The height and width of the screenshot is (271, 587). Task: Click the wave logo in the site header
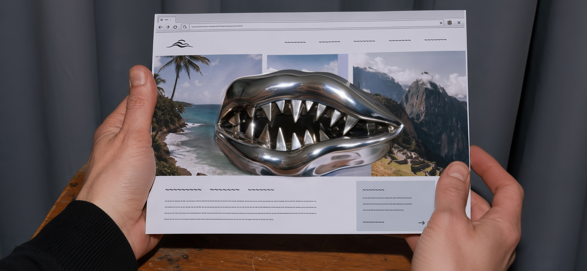(x=180, y=44)
